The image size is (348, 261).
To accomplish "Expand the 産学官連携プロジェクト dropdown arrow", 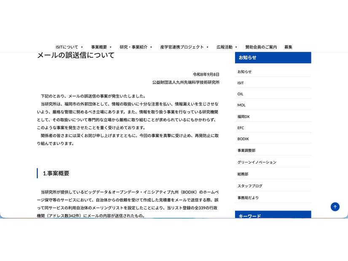I will [x=207, y=47].
